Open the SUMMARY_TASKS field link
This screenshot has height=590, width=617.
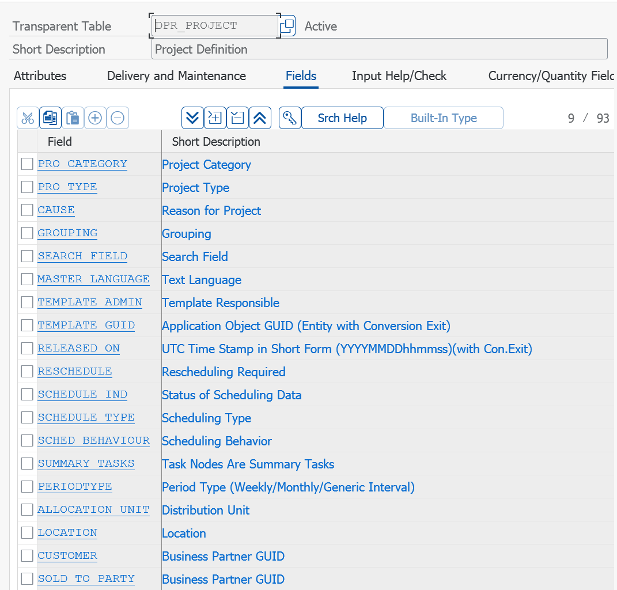(x=86, y=463)
